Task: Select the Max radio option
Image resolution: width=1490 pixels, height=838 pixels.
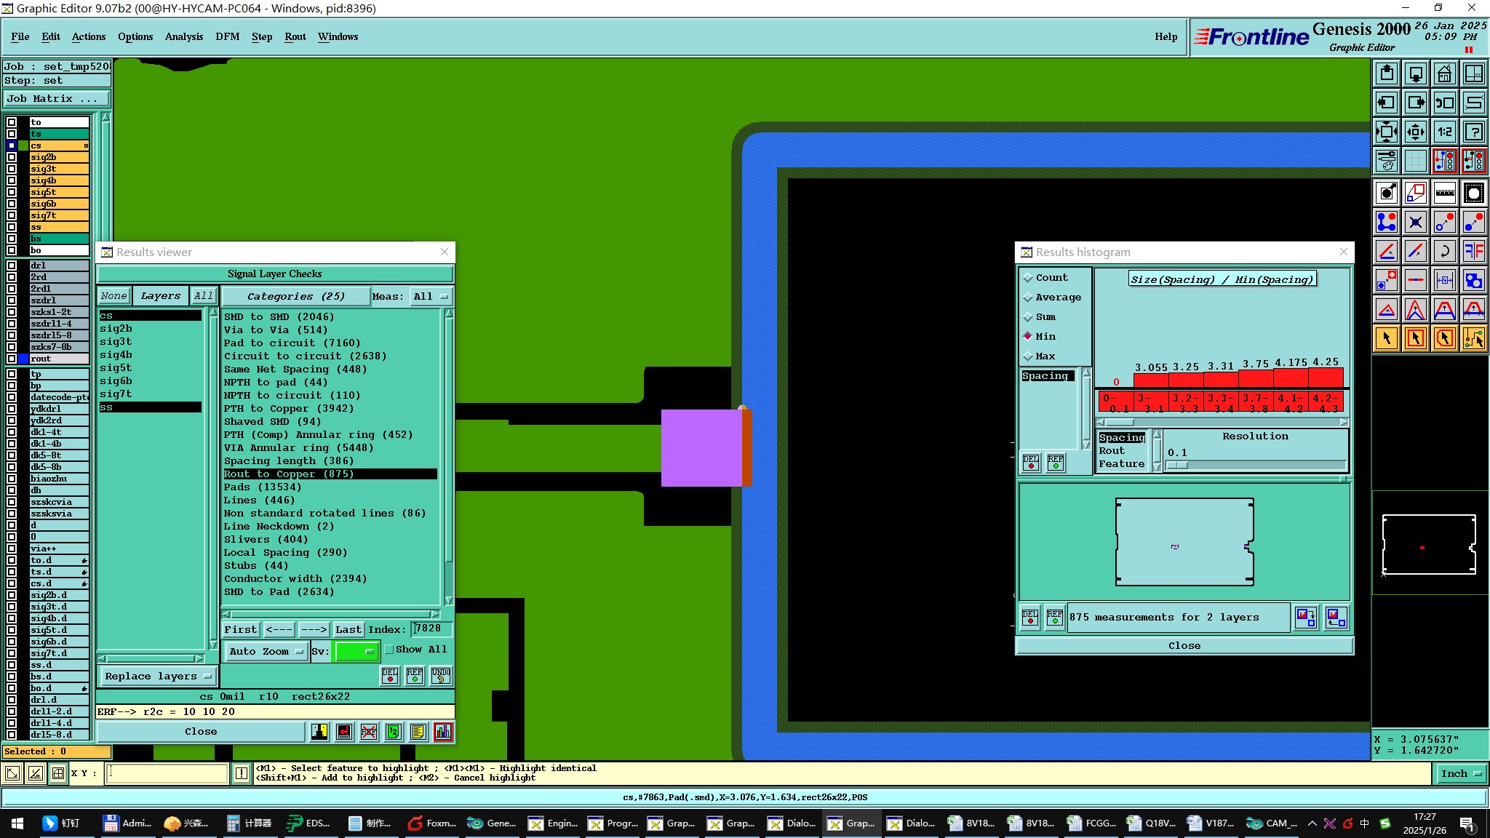Action: (x=1028, y=356)
